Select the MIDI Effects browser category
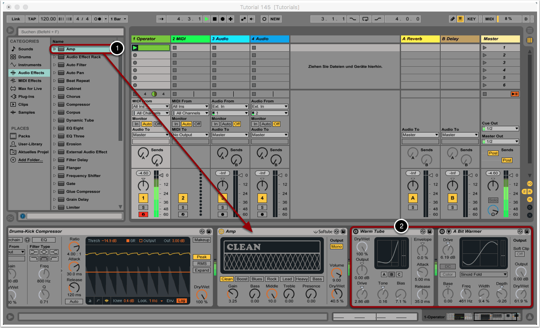Image resolution: width=540 pixels, height=328 pixels. click(x=29, y=81)
